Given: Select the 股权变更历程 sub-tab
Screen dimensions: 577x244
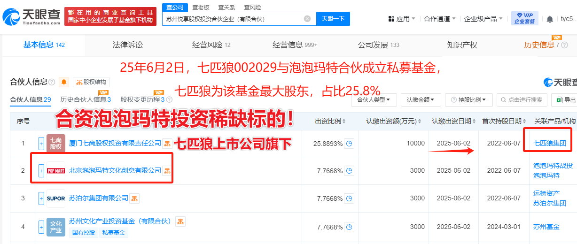Looking at the screenshot, I should click(x=142, y=99).
